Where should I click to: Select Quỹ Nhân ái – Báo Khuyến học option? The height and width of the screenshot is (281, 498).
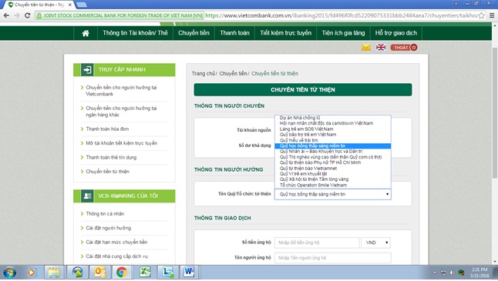pyautogui.click(x=332, y=152)
